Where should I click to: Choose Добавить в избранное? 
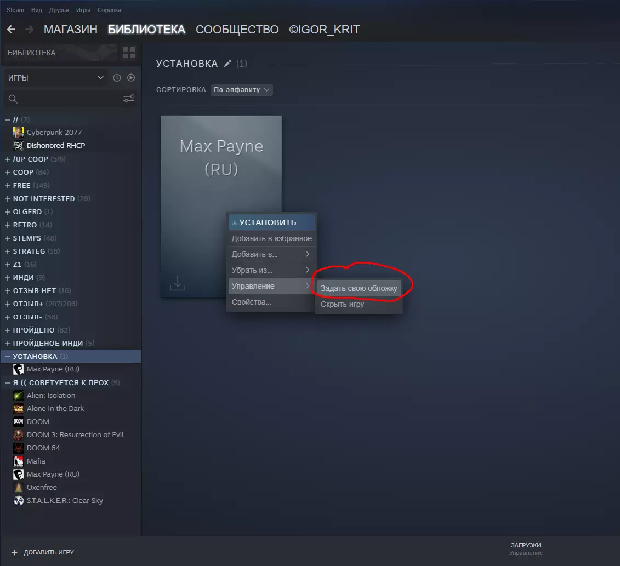coord(272,238)
